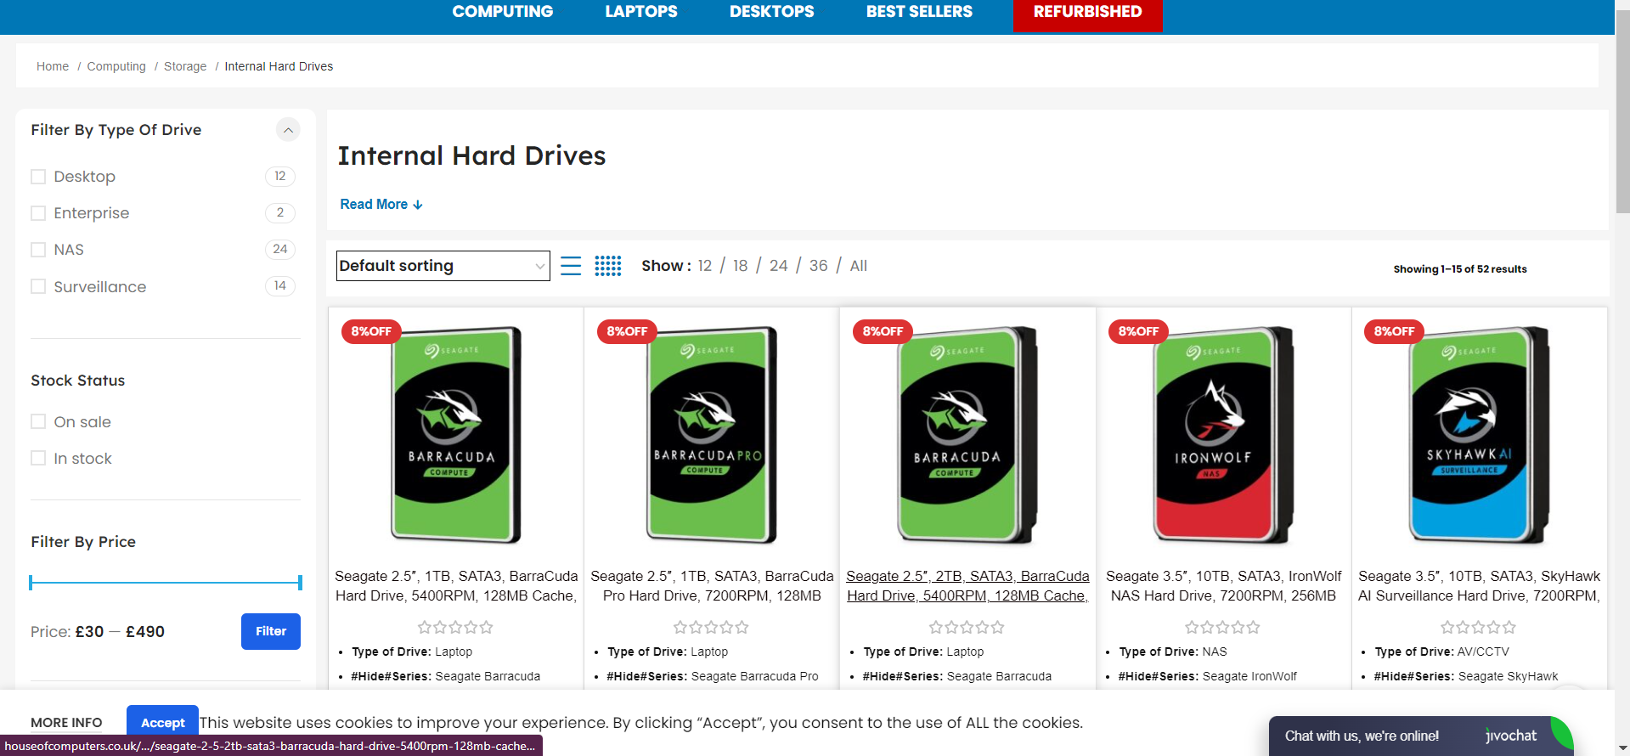1630x756 pixels.
Task: Tick the Desktop drive type checkbox
Action: (x=38, y=177)
